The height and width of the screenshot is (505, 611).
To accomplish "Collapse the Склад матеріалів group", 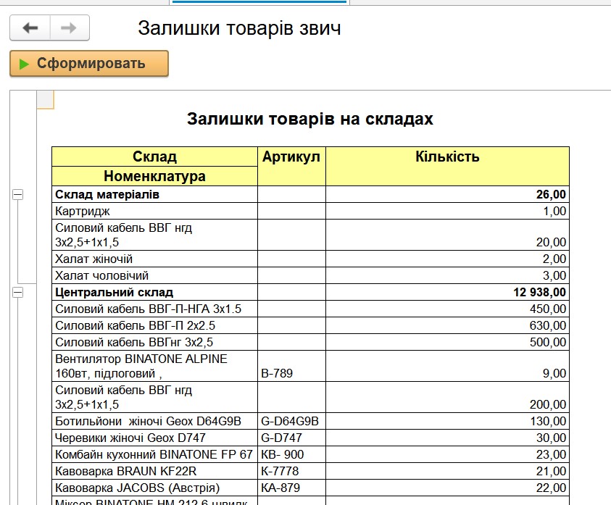I will [x=18, y=194].
